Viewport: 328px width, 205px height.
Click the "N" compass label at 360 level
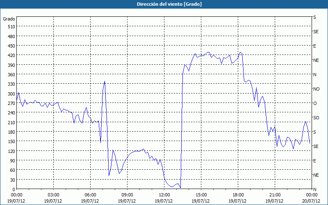pos(314,75)
